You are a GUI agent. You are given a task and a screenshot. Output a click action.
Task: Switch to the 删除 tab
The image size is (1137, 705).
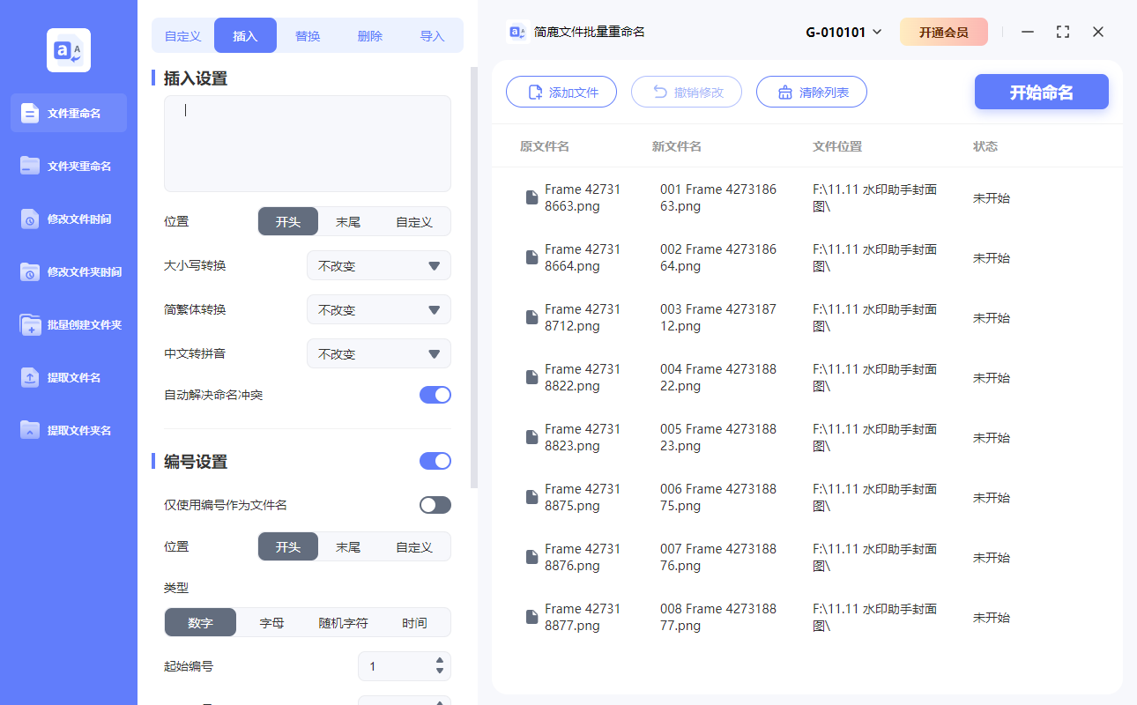370,36
